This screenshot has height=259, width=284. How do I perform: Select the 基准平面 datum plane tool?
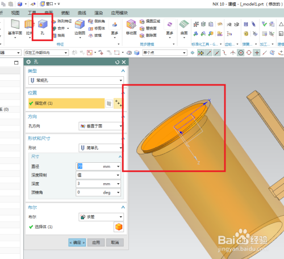point(15,27)
